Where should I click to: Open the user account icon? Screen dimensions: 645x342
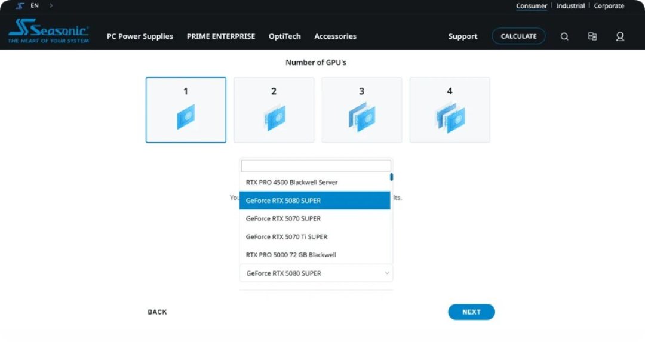(x=620, y=36)
